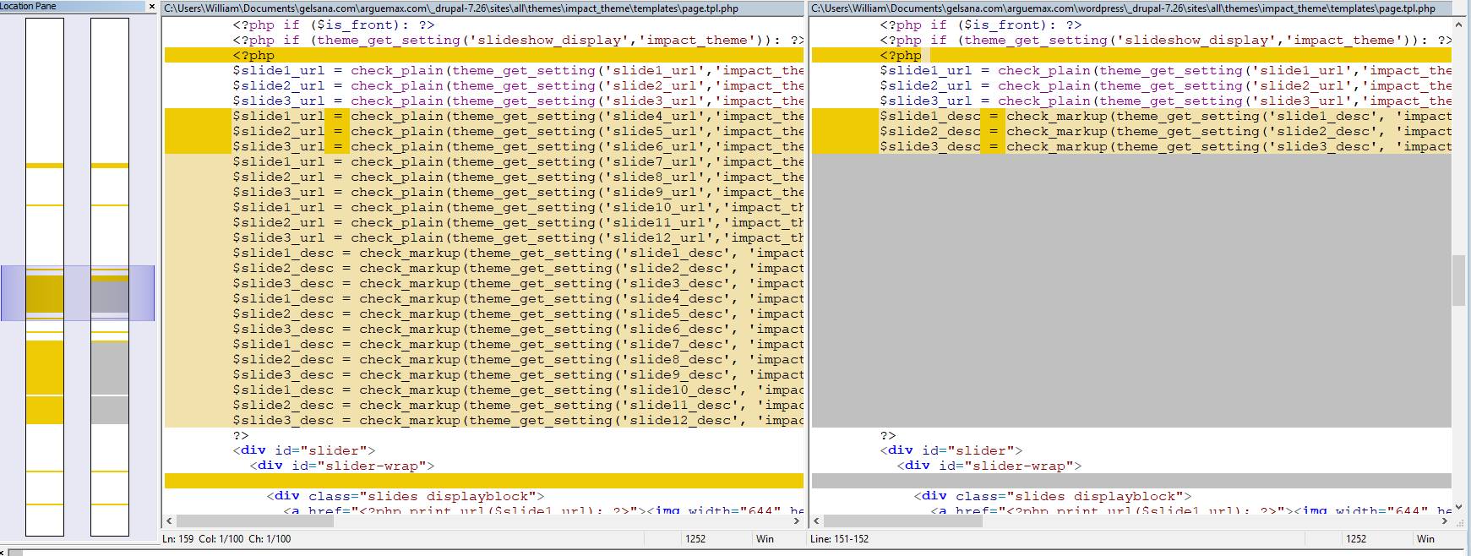
Task: Click right pane line containing 'slide3_desc'
Action: point(1131,146)
